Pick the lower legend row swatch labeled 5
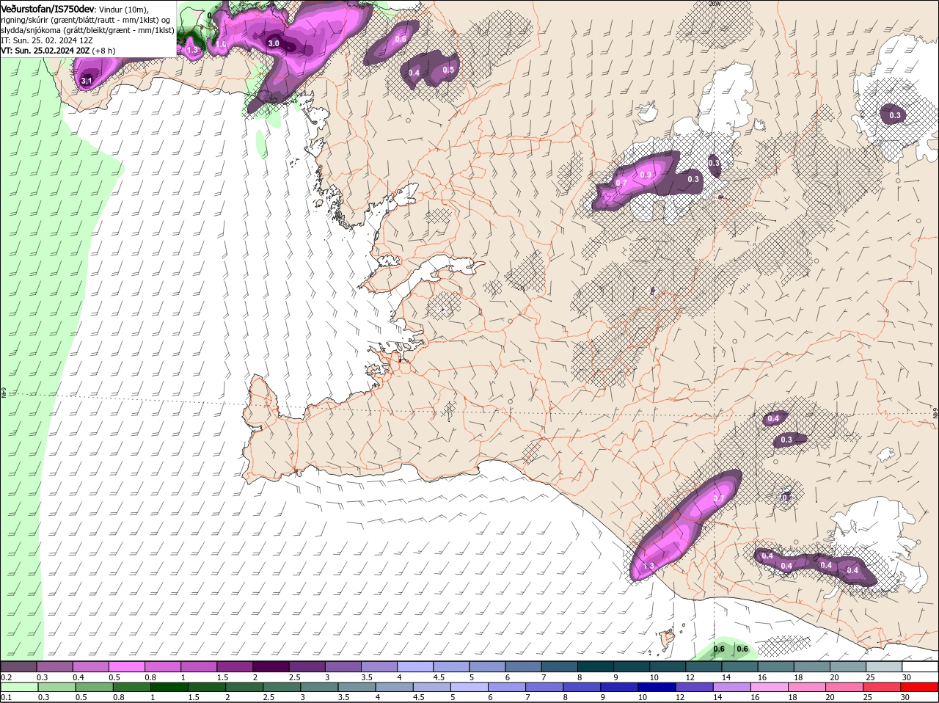Screen dimensions: 939x703 pos(469,688)
